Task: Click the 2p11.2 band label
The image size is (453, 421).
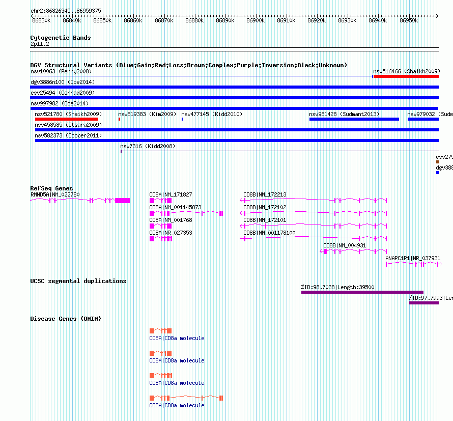Action: click(x=40, y=44)
